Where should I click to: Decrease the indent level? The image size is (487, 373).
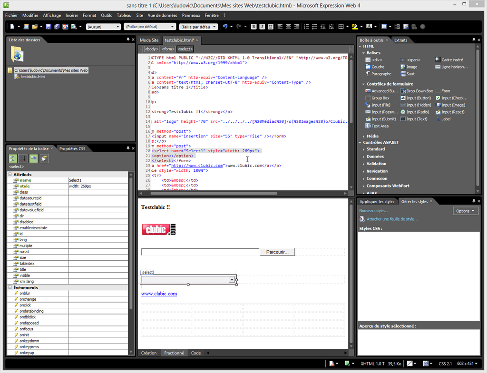click(x=323, y=27)
